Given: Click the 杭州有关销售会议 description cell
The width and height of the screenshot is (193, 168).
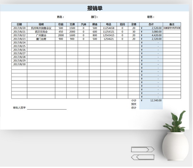Looking at the screenshot, I should (x=41, y=28).
